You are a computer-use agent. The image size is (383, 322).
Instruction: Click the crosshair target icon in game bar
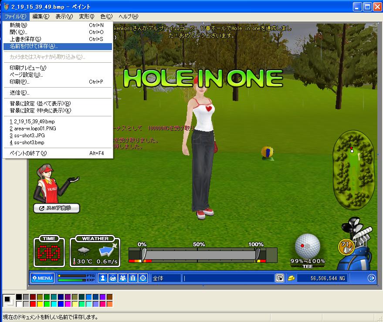point(143,278)
